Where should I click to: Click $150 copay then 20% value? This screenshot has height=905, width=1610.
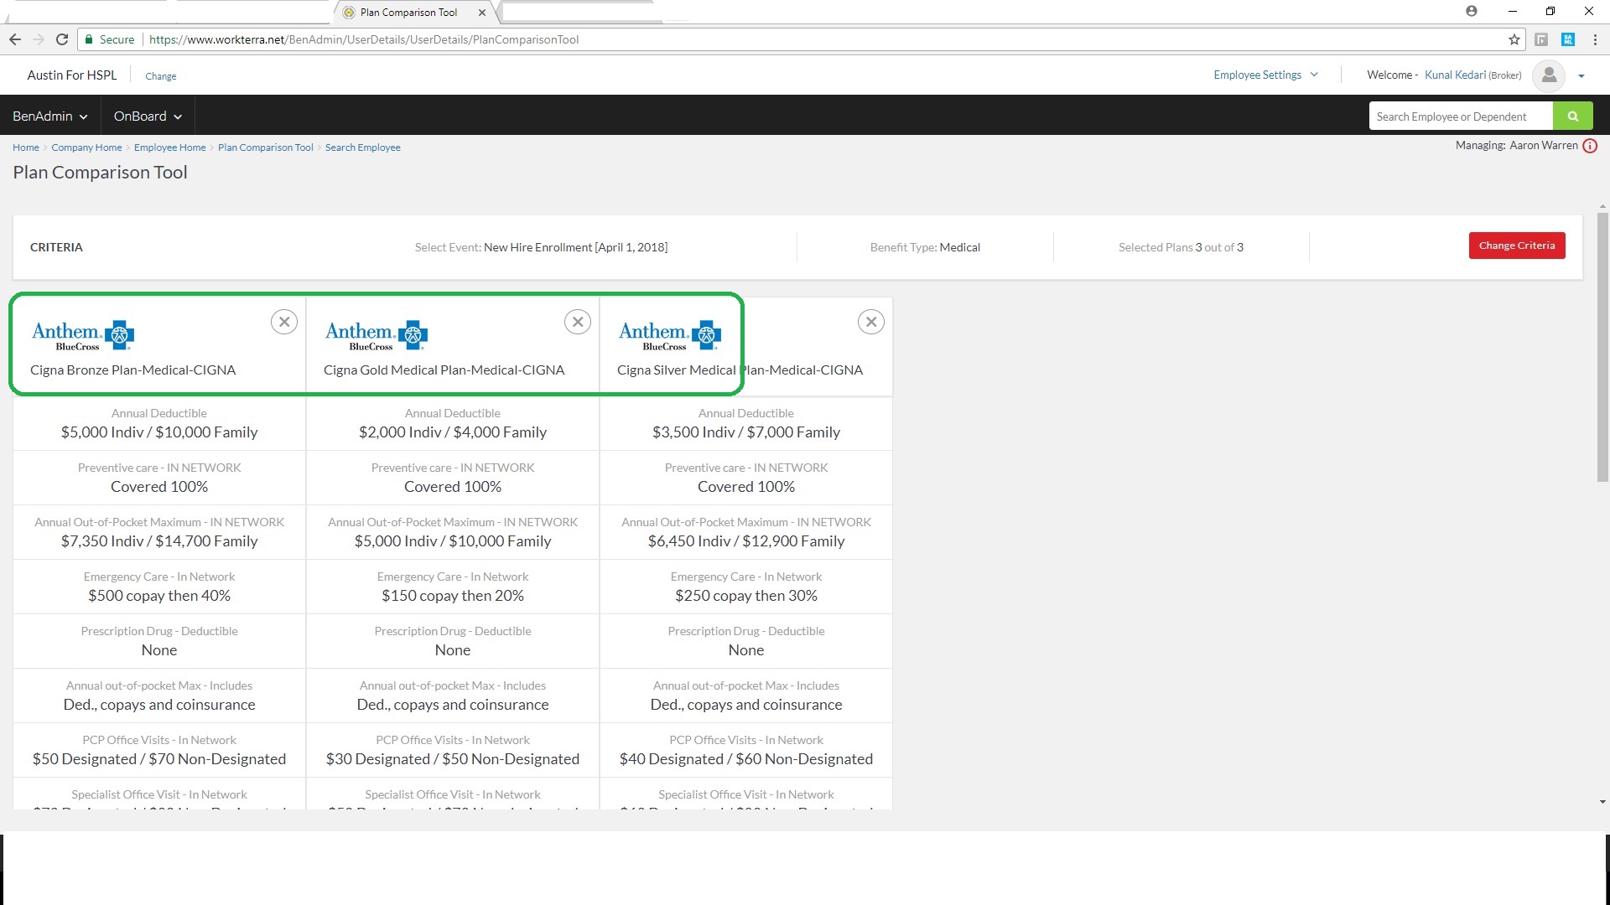click(453, 596)
